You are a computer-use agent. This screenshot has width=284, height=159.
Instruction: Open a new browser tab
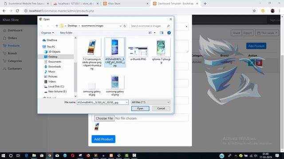click(205, 4)
